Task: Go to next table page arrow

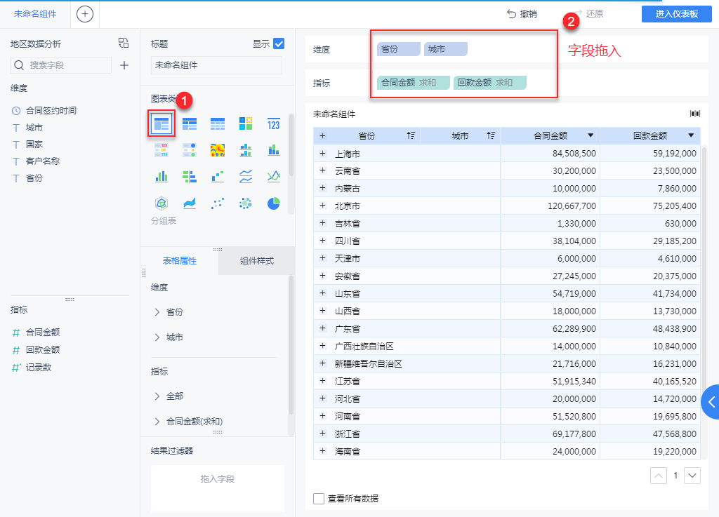Action: tap(692, 476)
